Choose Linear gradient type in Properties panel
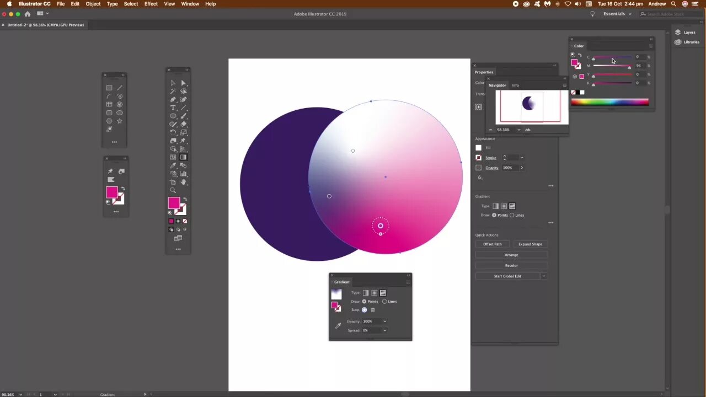 [495, 206]
